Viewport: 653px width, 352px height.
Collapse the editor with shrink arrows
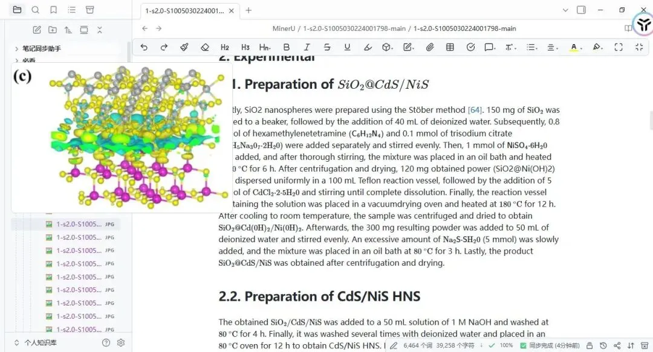click(x=639, y=48)
